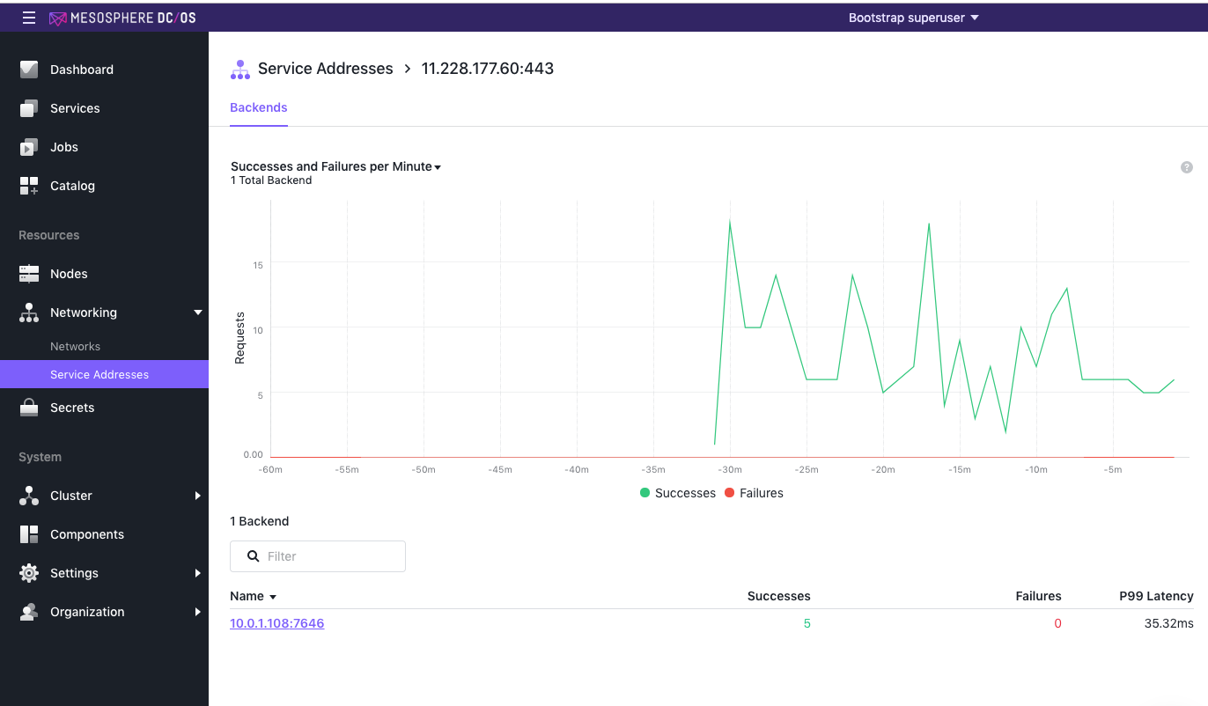This screenshot has height=706, width=1208.
Task: Open backend link 10.0.1.108:7646
Action: click(276, 623)
